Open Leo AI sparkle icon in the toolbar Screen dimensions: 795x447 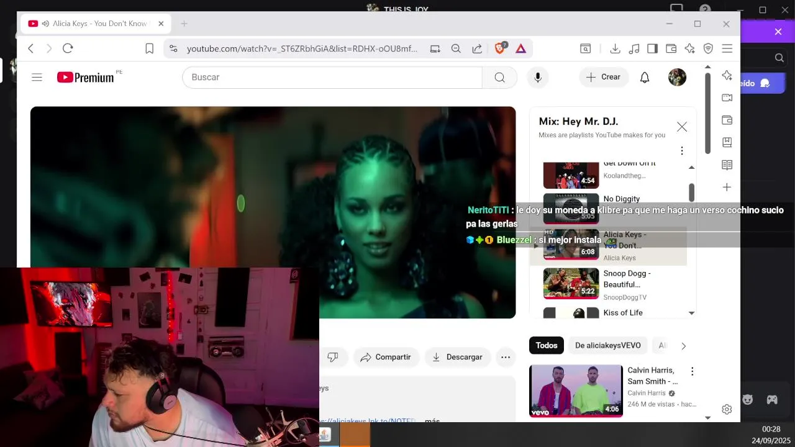[x=689, y=48]
